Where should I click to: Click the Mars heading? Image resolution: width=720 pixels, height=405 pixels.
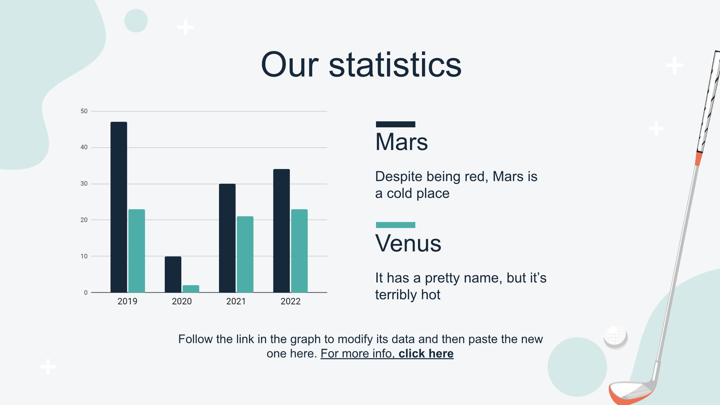[401, 142]
